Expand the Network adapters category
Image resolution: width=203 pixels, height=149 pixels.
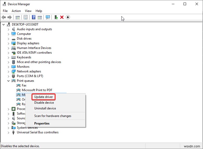point(8,72)
